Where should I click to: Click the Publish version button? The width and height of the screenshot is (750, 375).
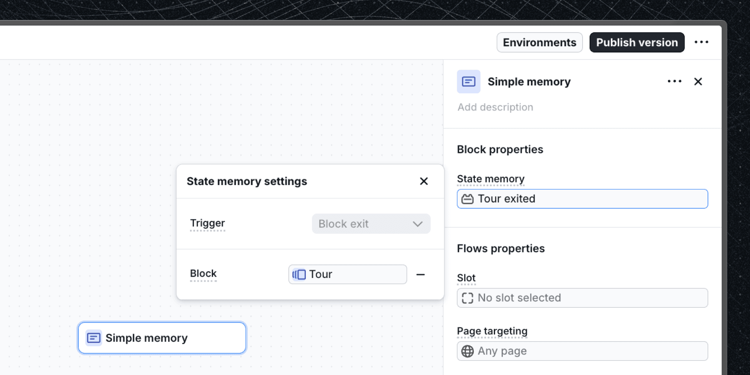[x=637, y=42]
